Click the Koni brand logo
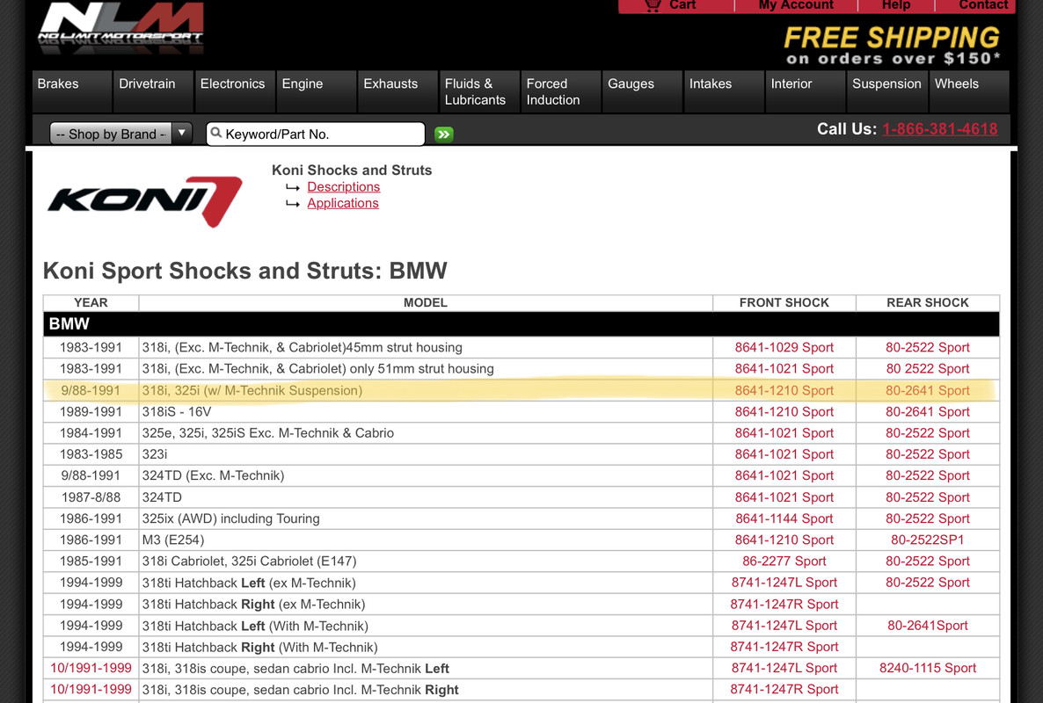Screen dimensions: 1043x703 [x=144, y=200]
